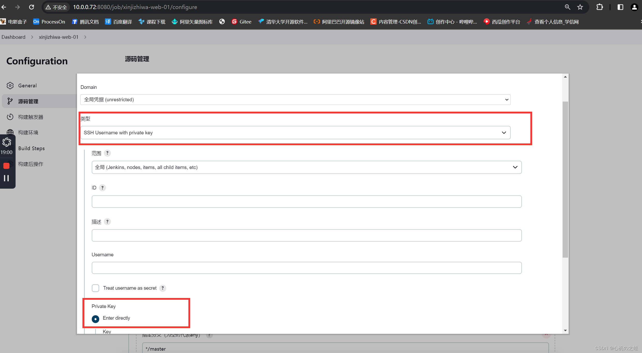Bookmark page with star icon

580,7
